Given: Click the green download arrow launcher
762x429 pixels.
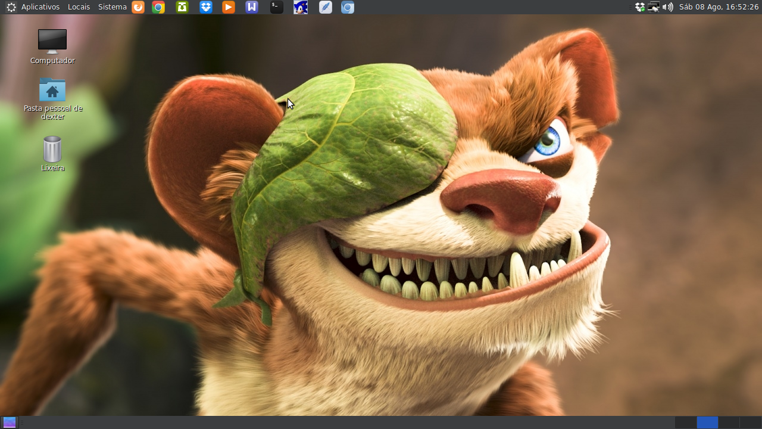Looking at the screenshot, I should pos(182,7).
